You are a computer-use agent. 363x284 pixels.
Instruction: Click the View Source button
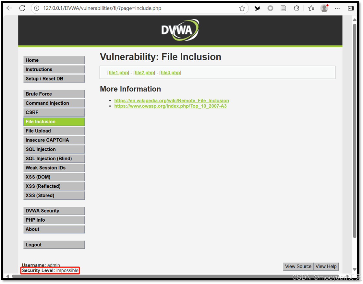(298, 266)
